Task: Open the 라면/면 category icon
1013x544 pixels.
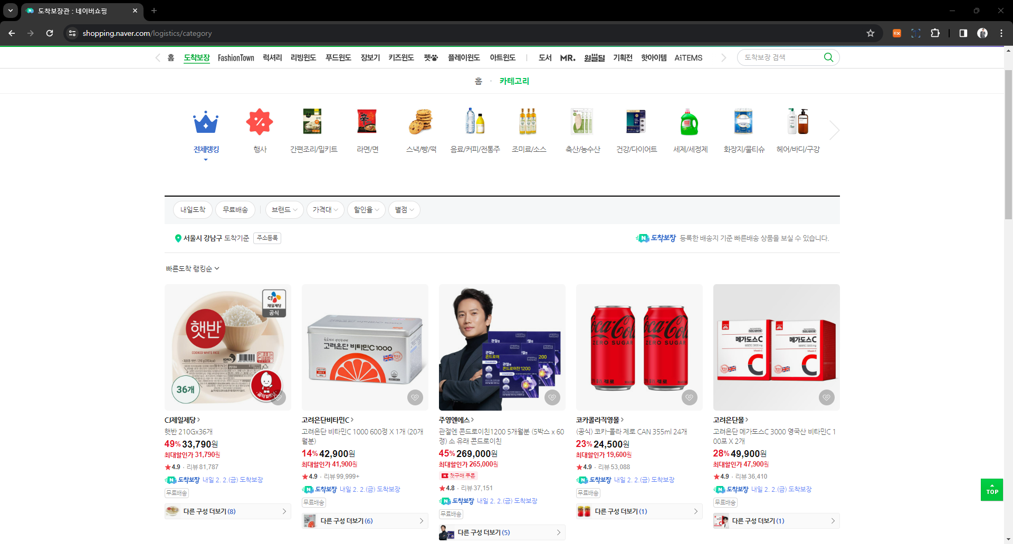Action: [x=367, y=122]
